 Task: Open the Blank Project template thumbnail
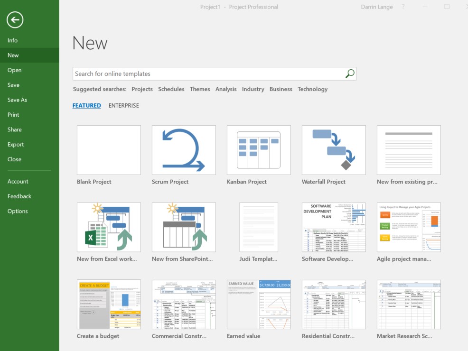tap(109, 150)
